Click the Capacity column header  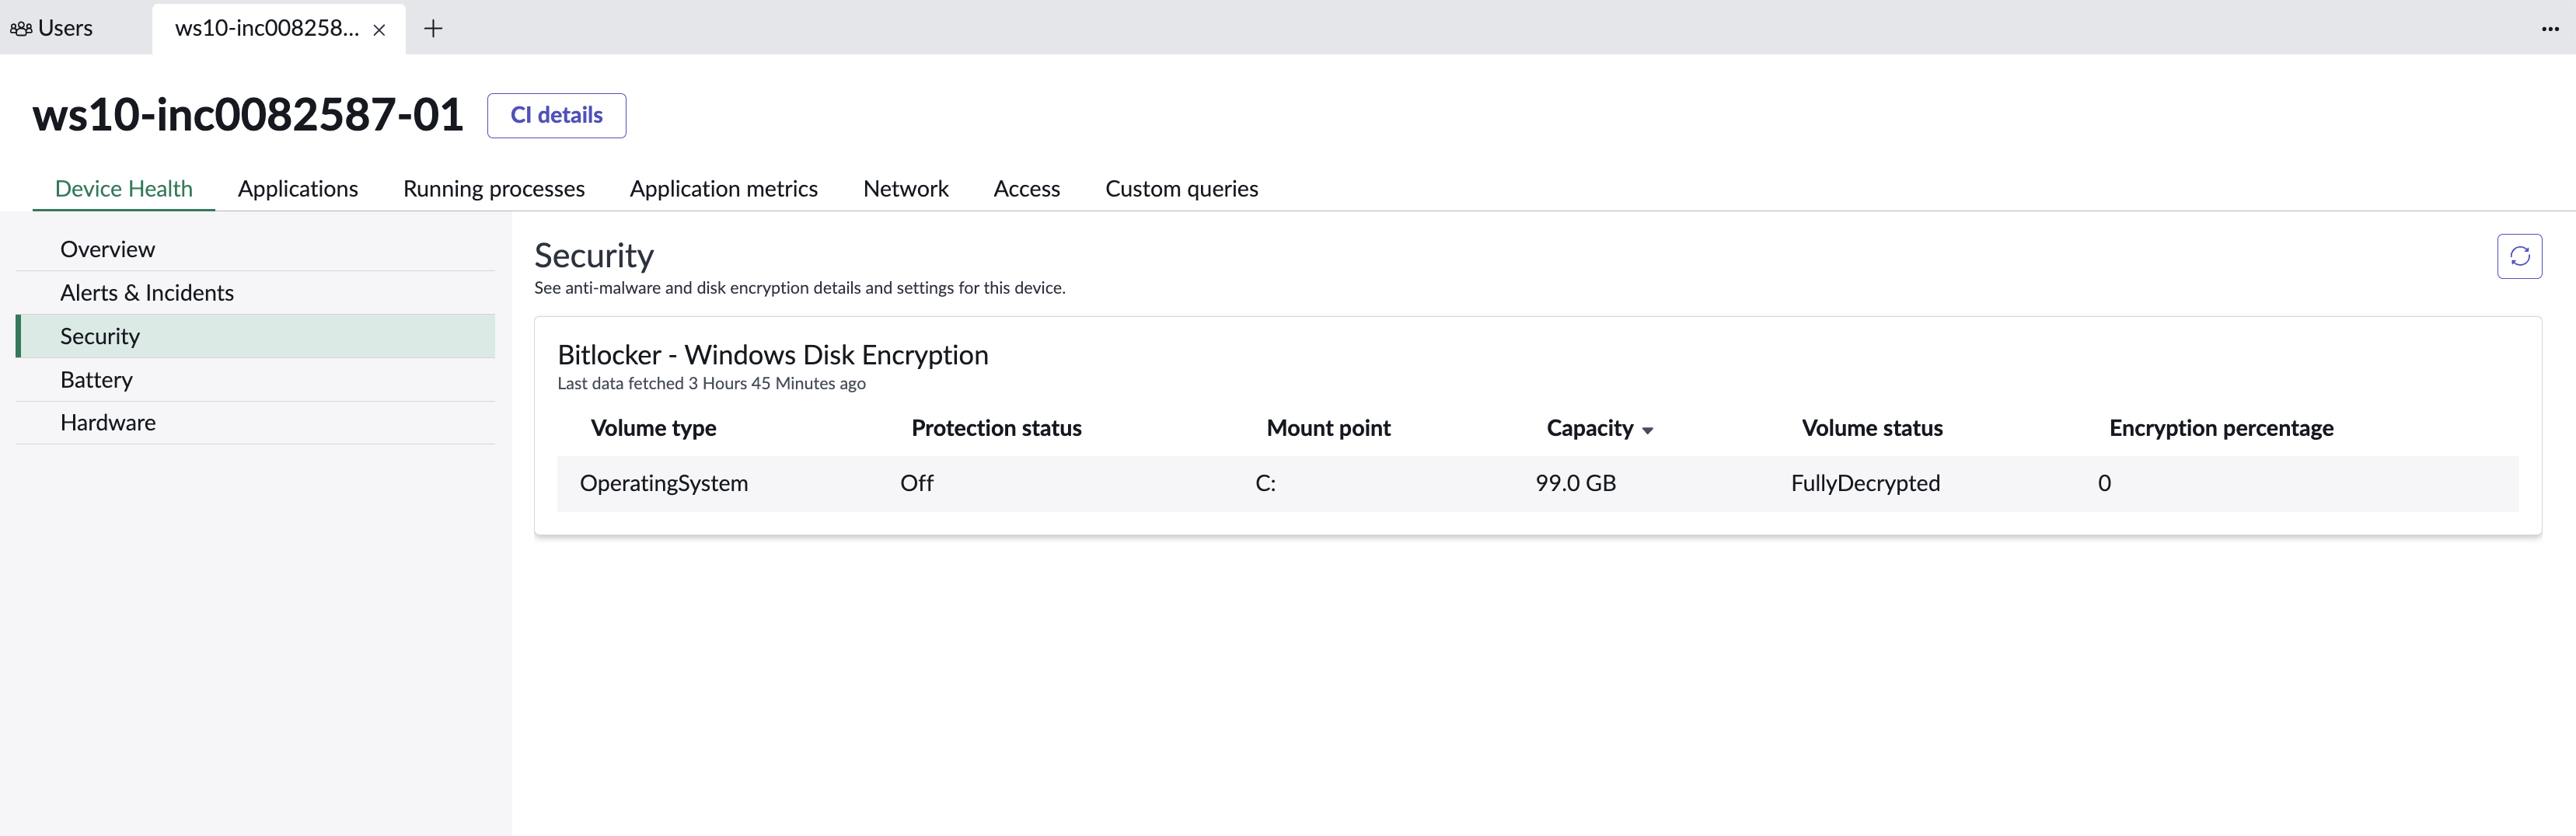[1589, 428]
